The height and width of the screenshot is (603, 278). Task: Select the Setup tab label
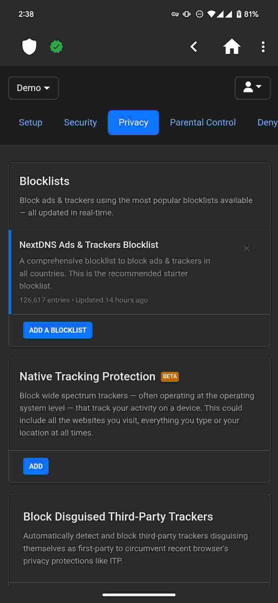pyautogui.click(x=31, y=122)
